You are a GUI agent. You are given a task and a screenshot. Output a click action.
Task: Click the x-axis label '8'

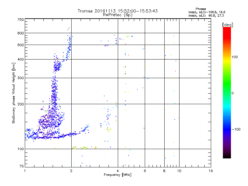pyautogui.click(x=164, y=171)
